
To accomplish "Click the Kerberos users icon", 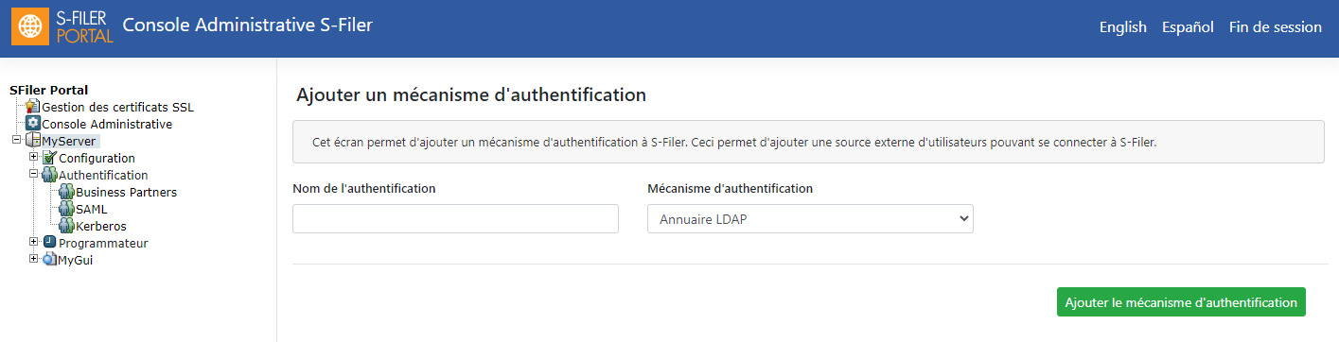I will pyautogui.click(x=67, y=226).
